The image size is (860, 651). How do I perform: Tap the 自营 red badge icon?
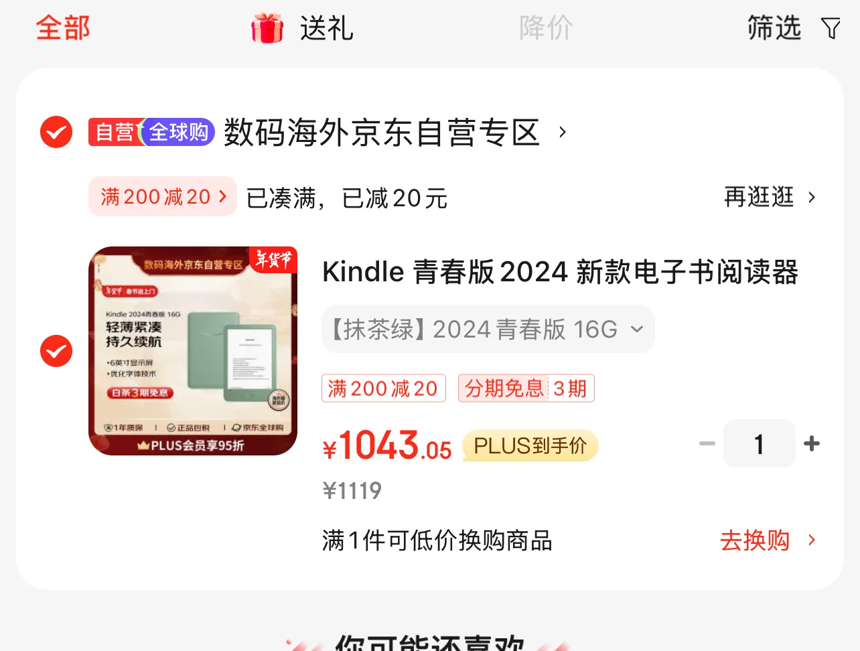coord(115,132)
